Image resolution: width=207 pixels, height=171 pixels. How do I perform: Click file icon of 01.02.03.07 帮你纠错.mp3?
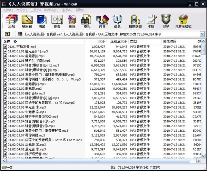5,135
